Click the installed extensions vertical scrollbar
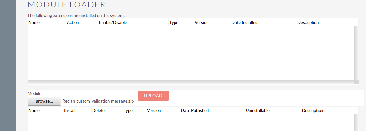This screenshot has height=131, width=366. [x=356, y=53]
